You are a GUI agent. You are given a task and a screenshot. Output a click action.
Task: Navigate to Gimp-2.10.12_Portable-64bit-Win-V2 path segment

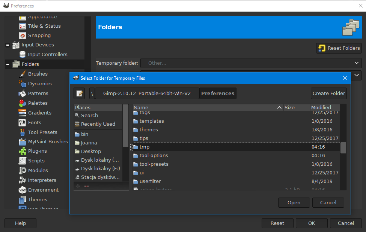147,94
